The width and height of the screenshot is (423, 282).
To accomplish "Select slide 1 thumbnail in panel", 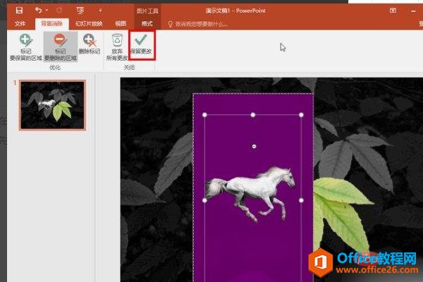I will (x=53, y=105).
